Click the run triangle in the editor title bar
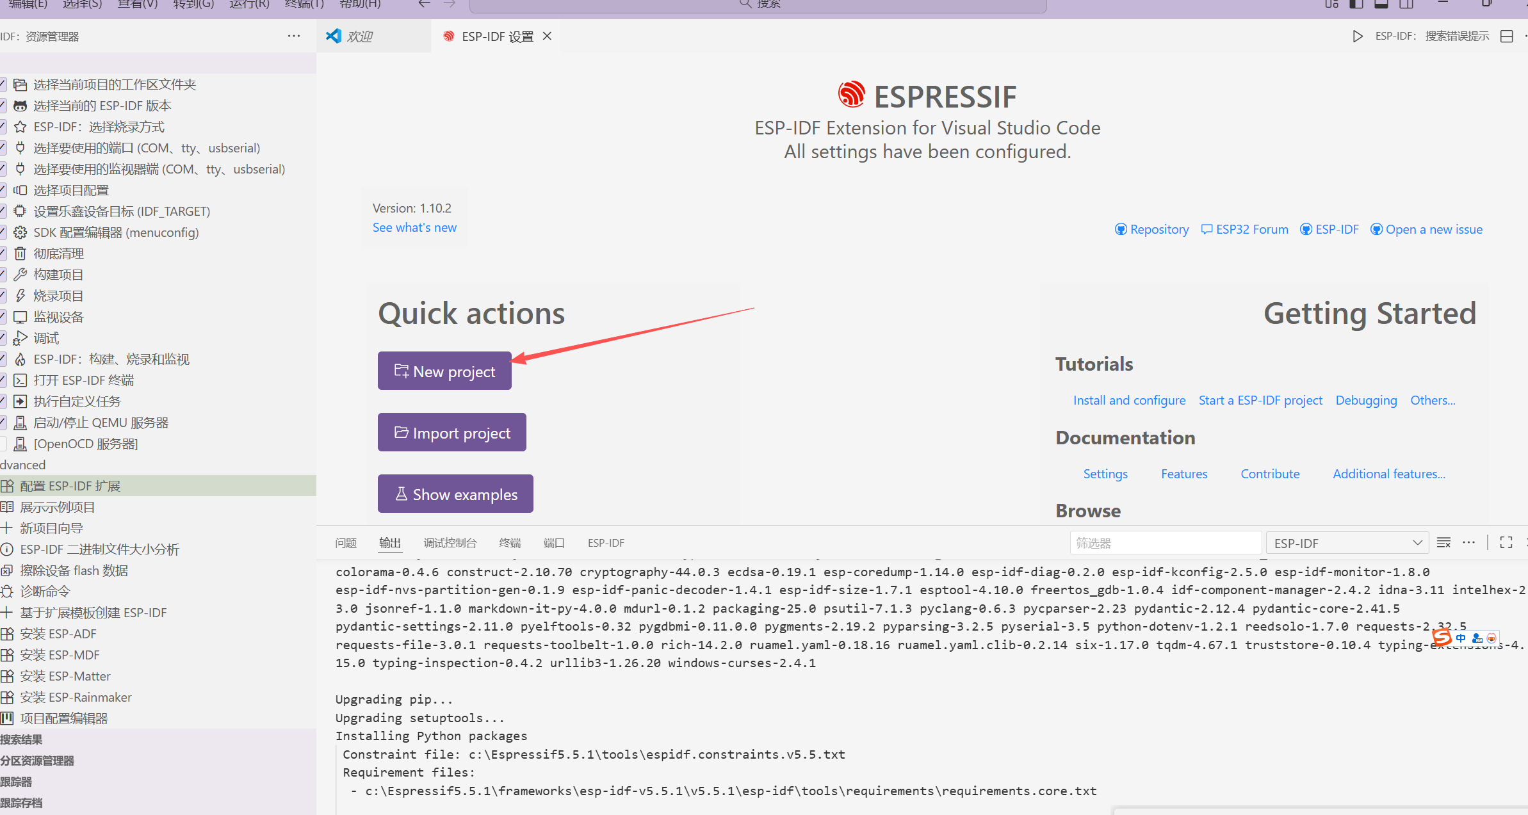1528x815 pixels. click(1357, 36)
